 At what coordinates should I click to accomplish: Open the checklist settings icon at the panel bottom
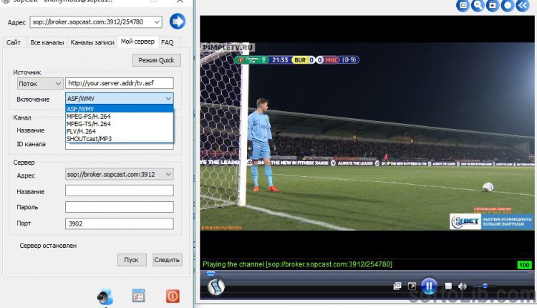coord(139,296)
